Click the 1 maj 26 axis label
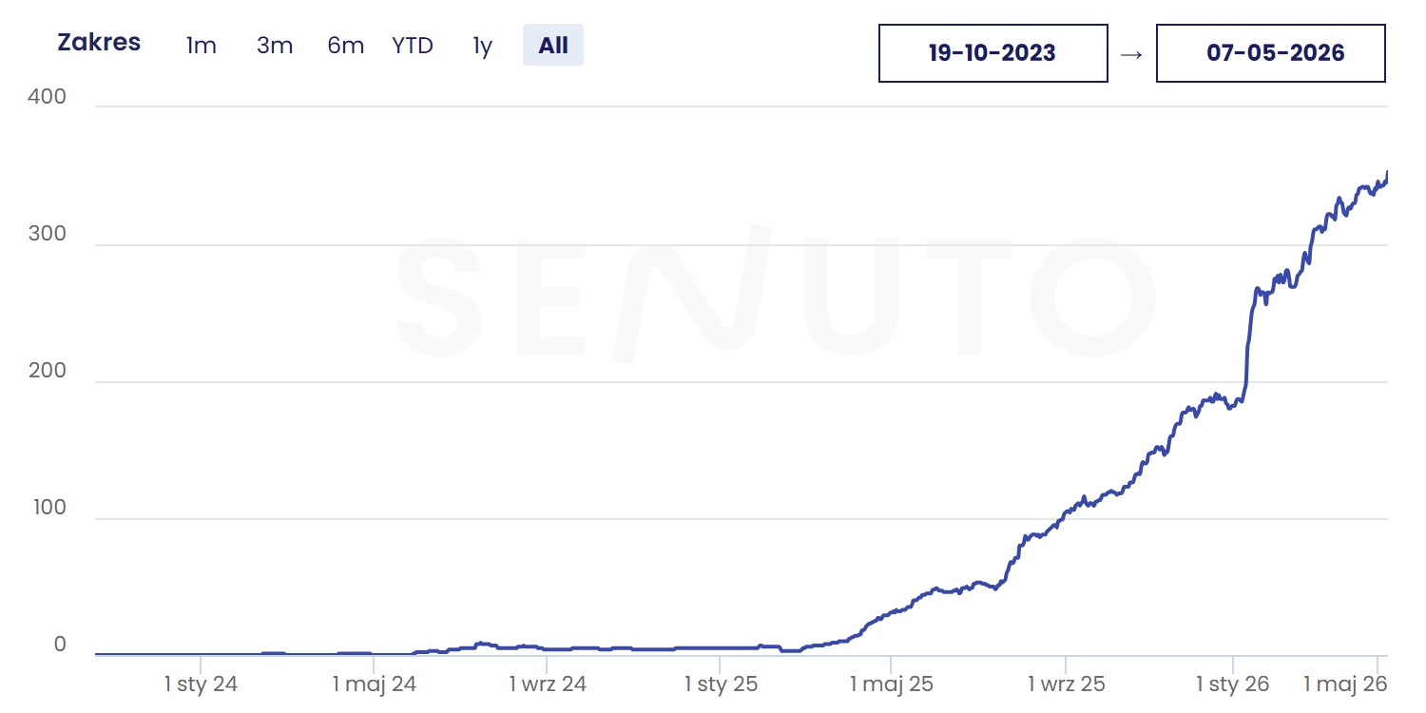 (x=1344, y=684)
